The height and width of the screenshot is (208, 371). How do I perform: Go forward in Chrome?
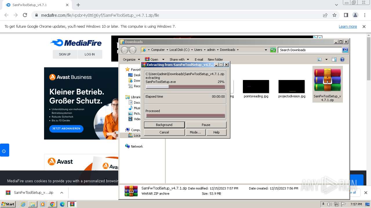pyautogui.click(x=16, y=15)
